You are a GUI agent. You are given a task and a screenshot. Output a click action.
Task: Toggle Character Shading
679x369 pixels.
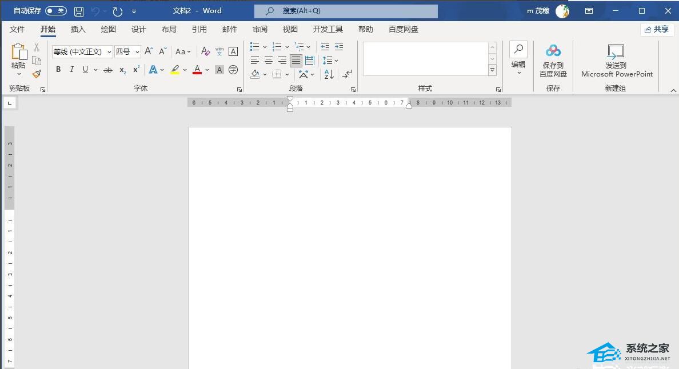tap(219, 70)
